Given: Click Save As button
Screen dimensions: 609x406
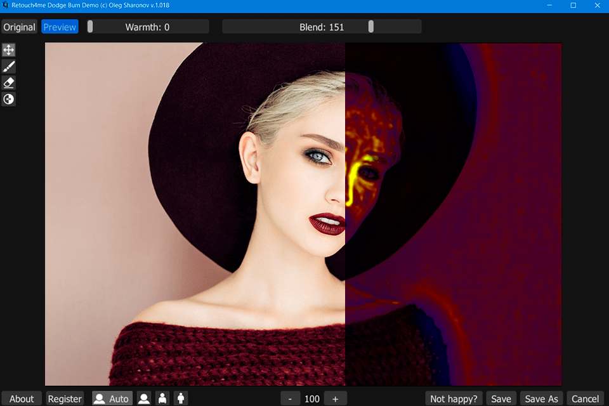Looking at the screenshot, I should click(541, 398).
